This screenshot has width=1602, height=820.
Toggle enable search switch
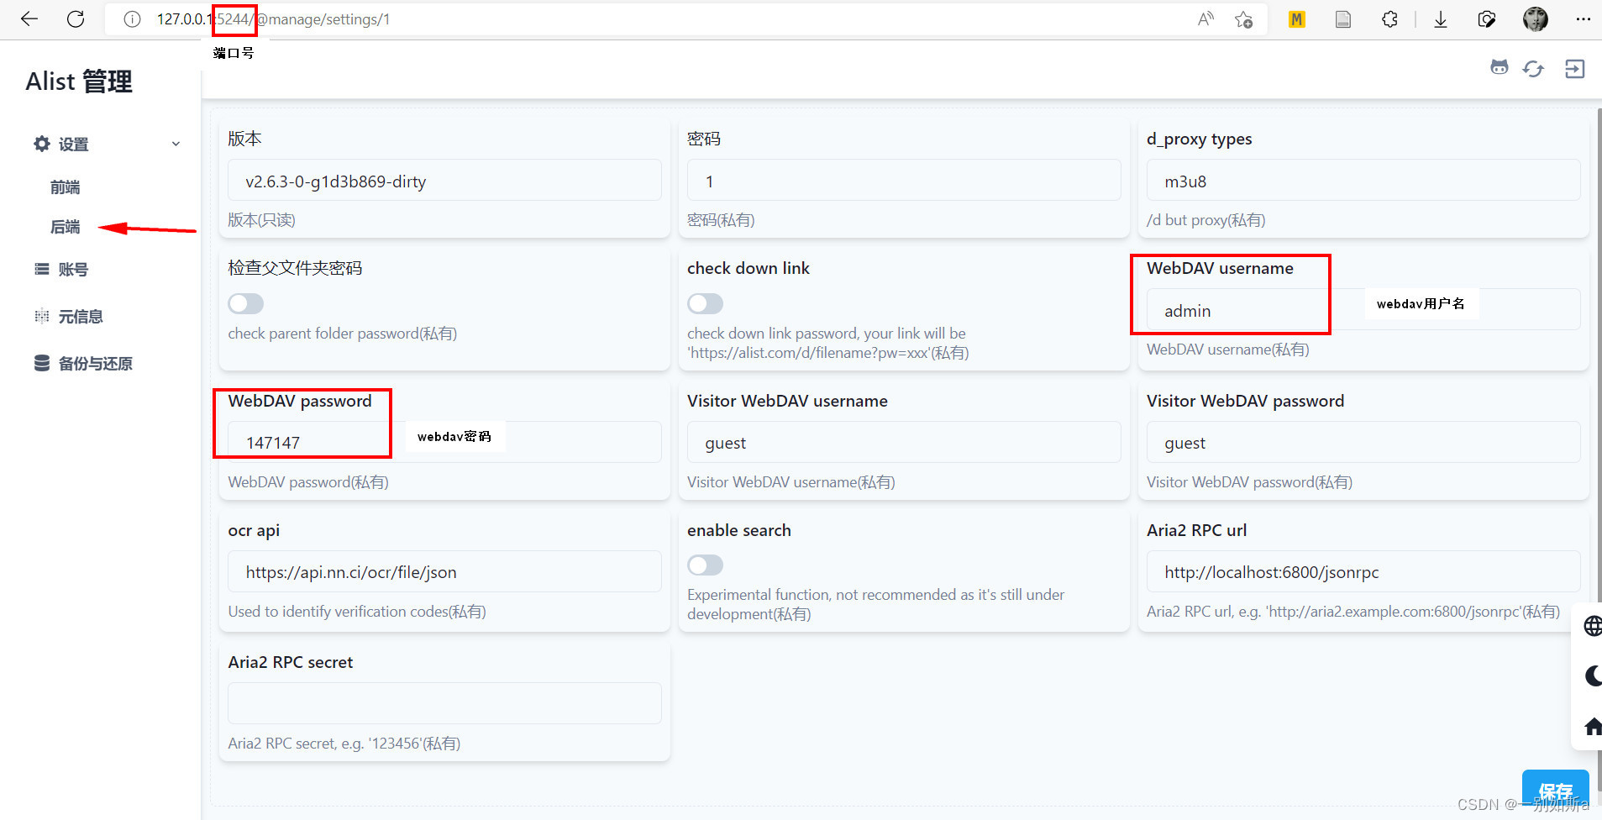(706, 565)
